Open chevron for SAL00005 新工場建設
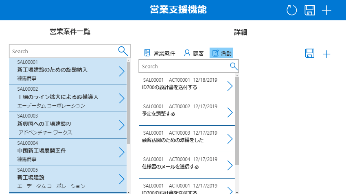 tap(122, 179)
